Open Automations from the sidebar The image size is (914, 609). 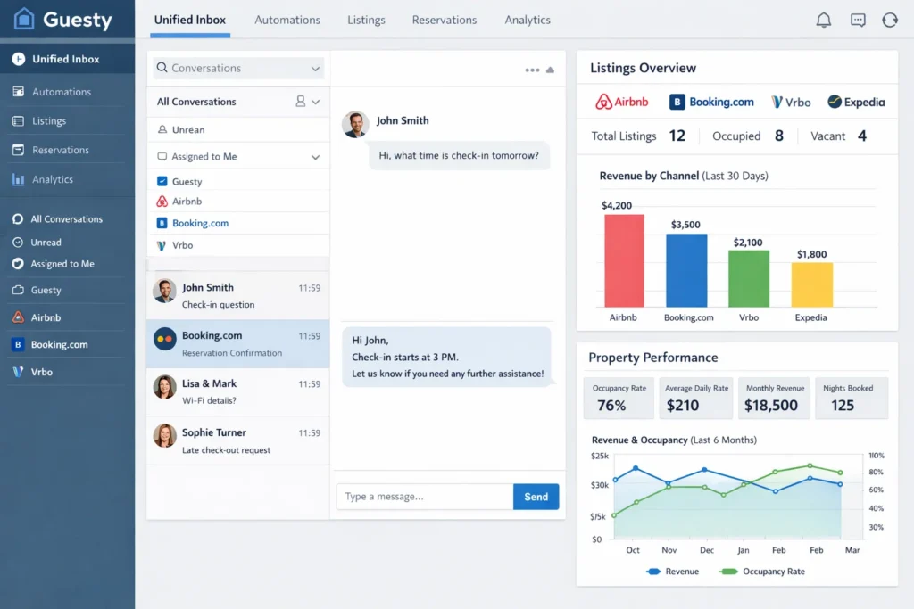point(62,91)
